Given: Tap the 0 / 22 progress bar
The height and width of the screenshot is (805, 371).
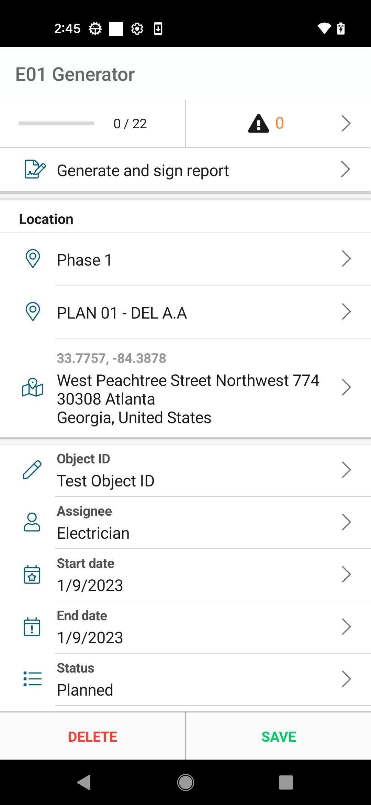Looking at the screenshot, I should click(x=57, y=123).
